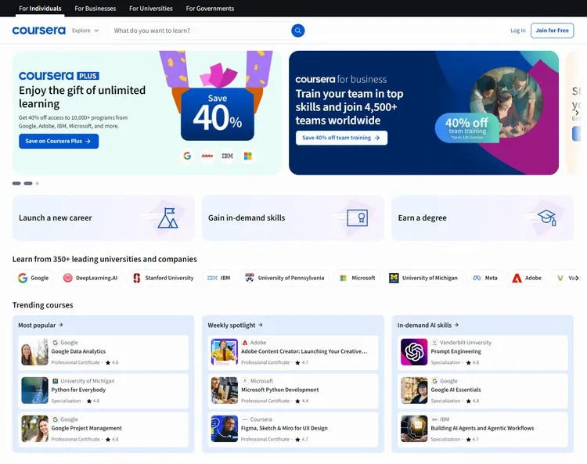Open the Microsoft partner chip
The image size is (587, 464).
click(357, 278)
